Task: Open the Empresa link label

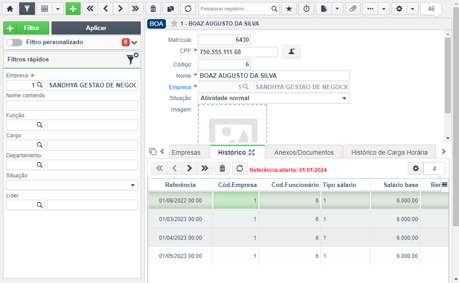Action: pyautogui.click(x=181, y=87)
